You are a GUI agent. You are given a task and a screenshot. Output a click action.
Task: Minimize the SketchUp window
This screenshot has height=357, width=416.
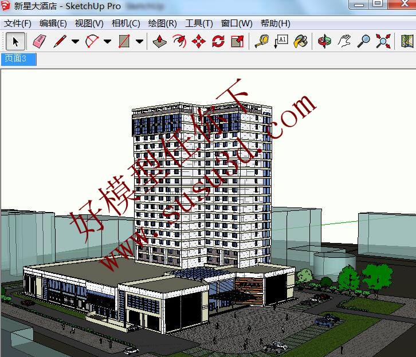pos(359,4)
